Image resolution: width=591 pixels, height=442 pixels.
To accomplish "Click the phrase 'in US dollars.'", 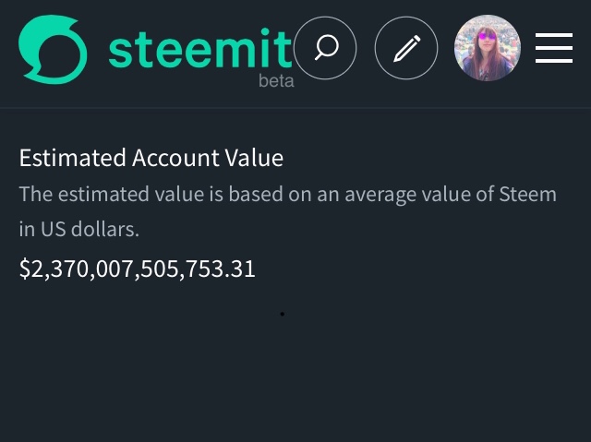I will coord(79,229).
